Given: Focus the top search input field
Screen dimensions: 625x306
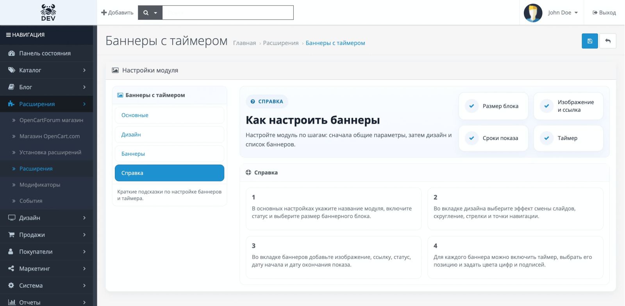Looking at the screenshot, I should (x=228, y=12).
